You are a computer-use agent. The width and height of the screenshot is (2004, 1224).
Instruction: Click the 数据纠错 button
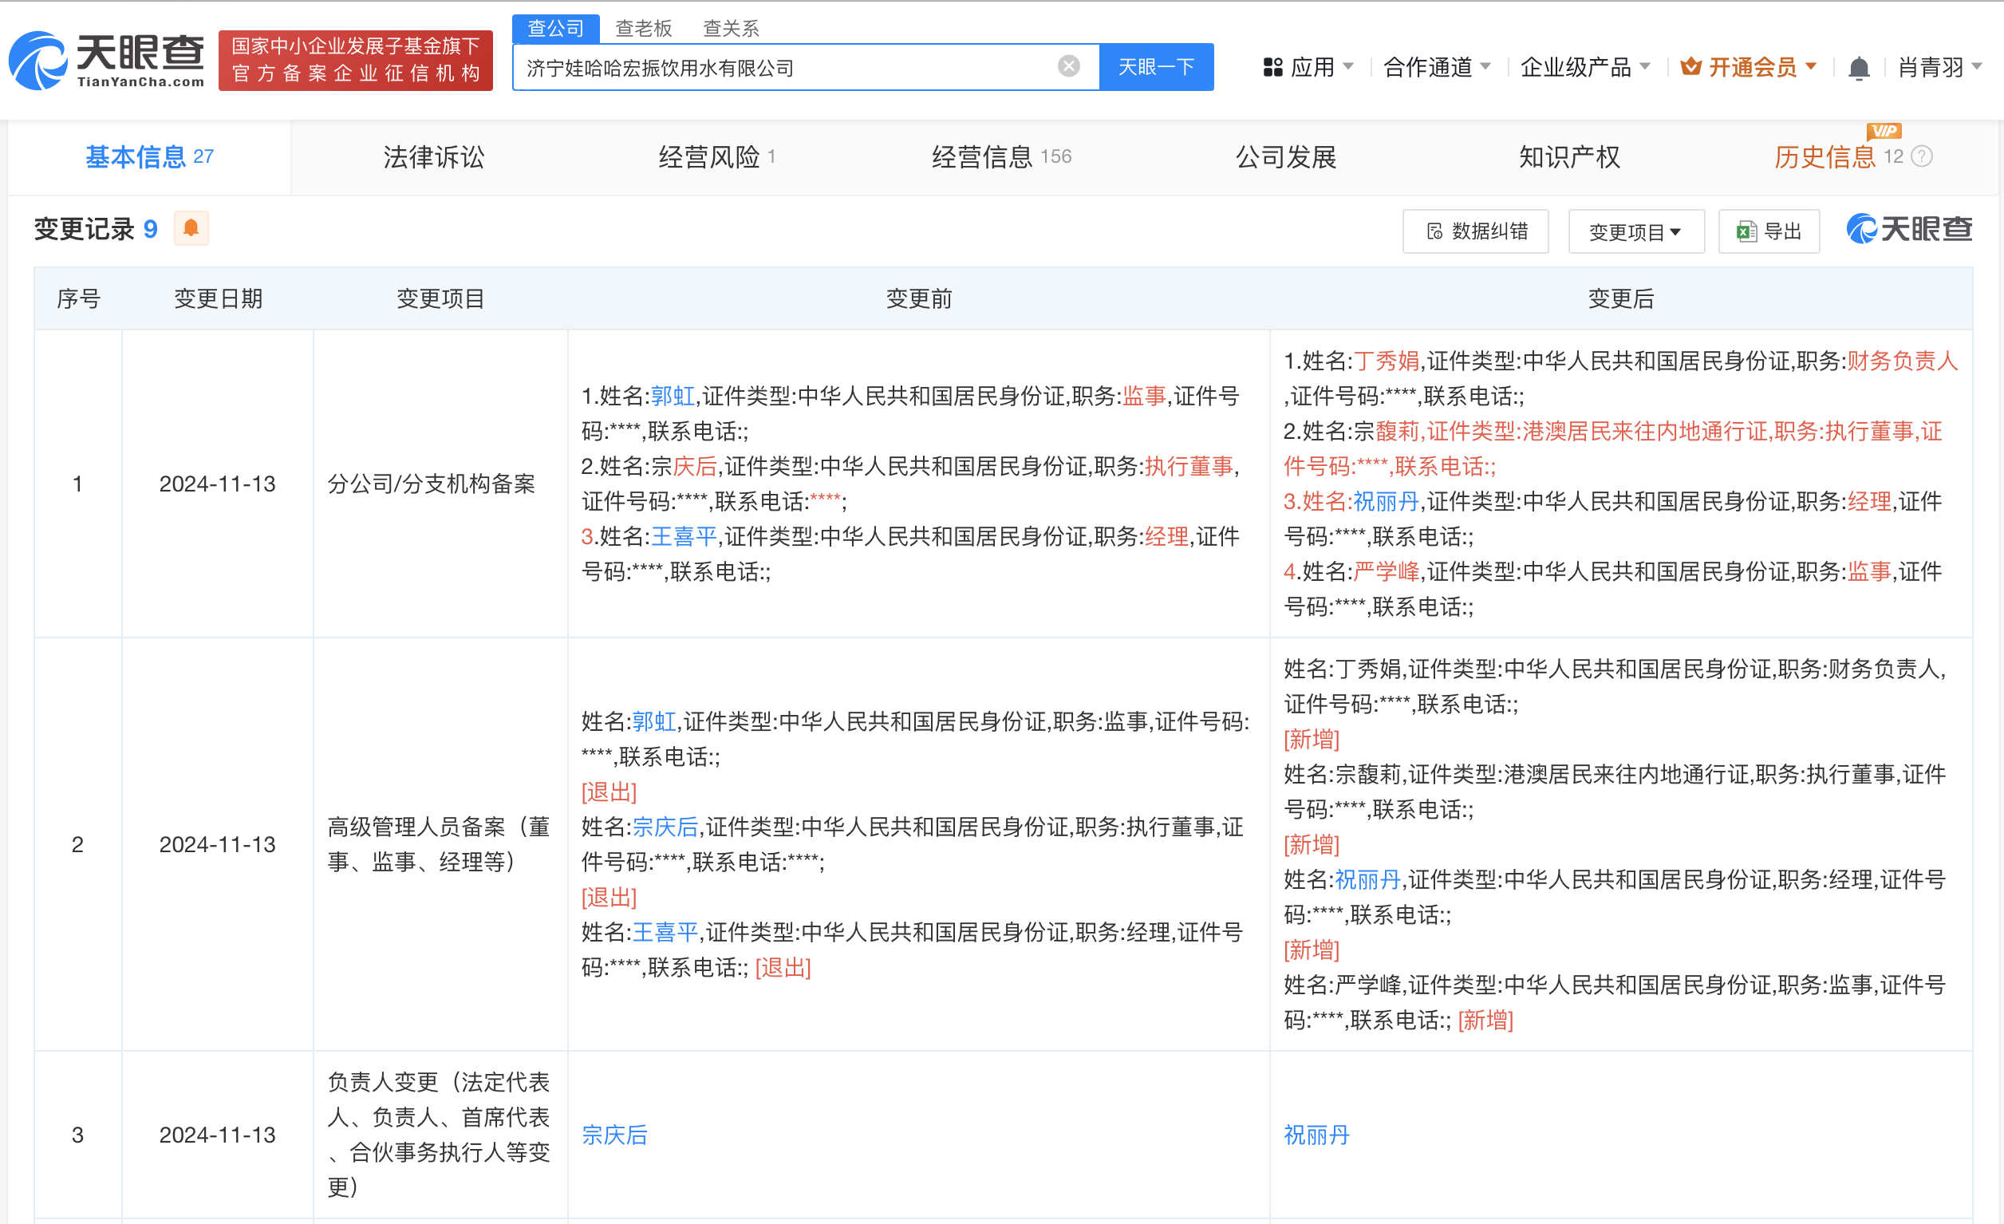1475,231
